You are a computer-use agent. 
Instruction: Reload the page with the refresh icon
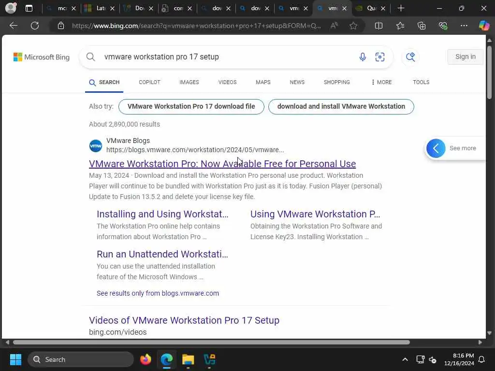pos(35,26)
